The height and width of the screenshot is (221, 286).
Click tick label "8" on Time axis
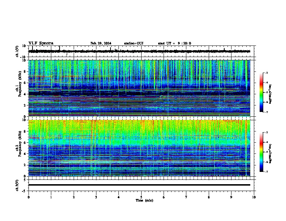[x=209, y=197]
